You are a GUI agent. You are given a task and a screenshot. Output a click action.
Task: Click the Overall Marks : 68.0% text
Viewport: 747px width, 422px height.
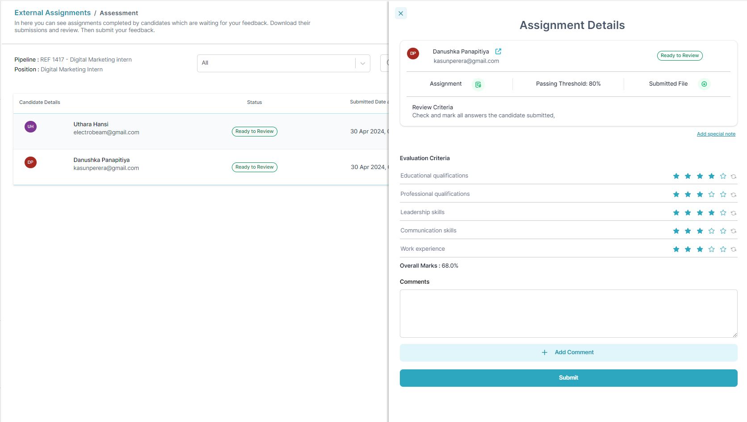tap(429, 266)
